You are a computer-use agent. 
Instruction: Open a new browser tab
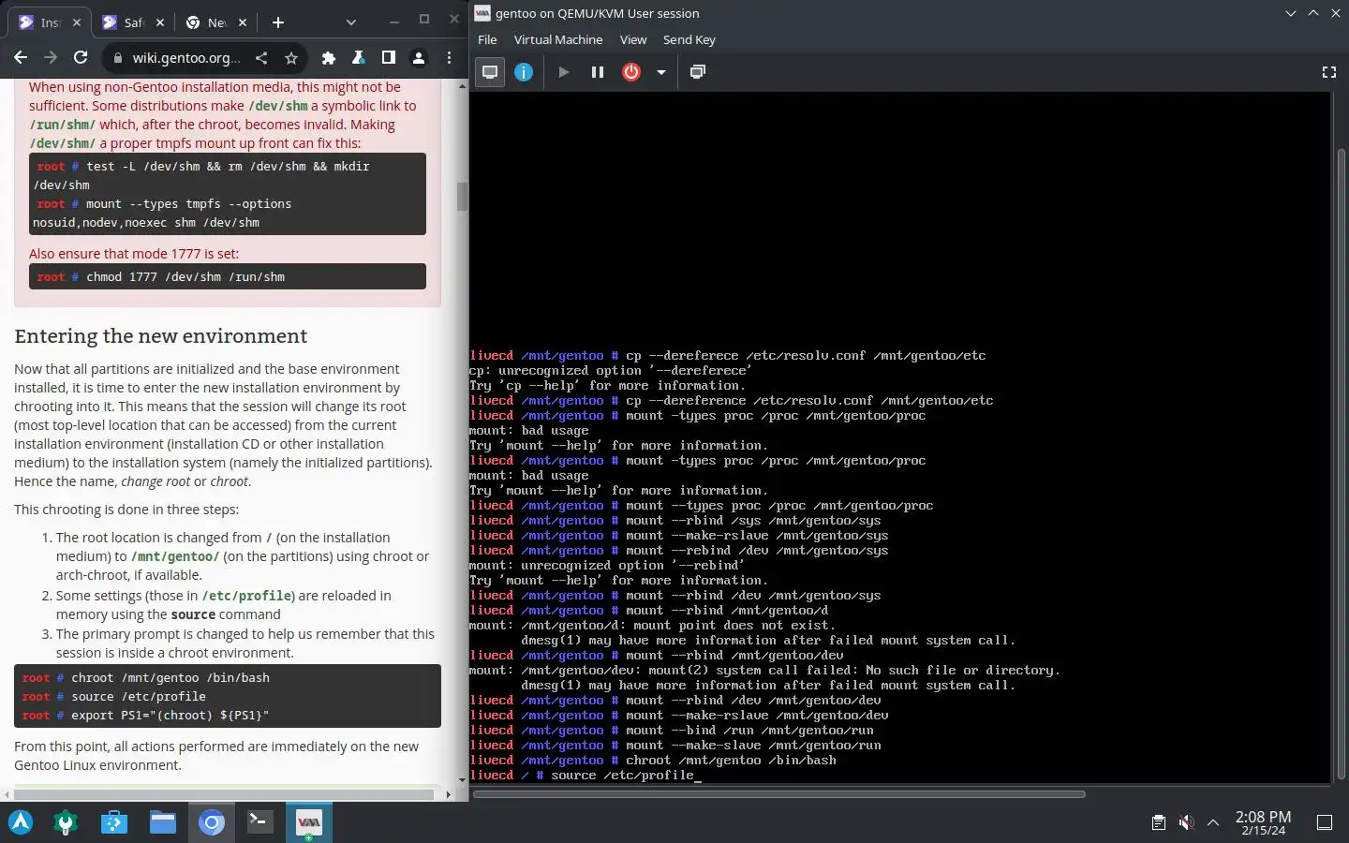click(277, 22)
